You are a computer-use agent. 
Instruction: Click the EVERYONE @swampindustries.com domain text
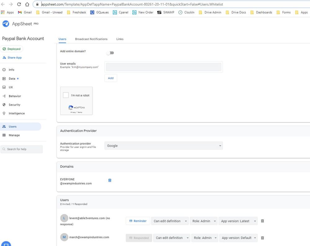pos(76,181)
